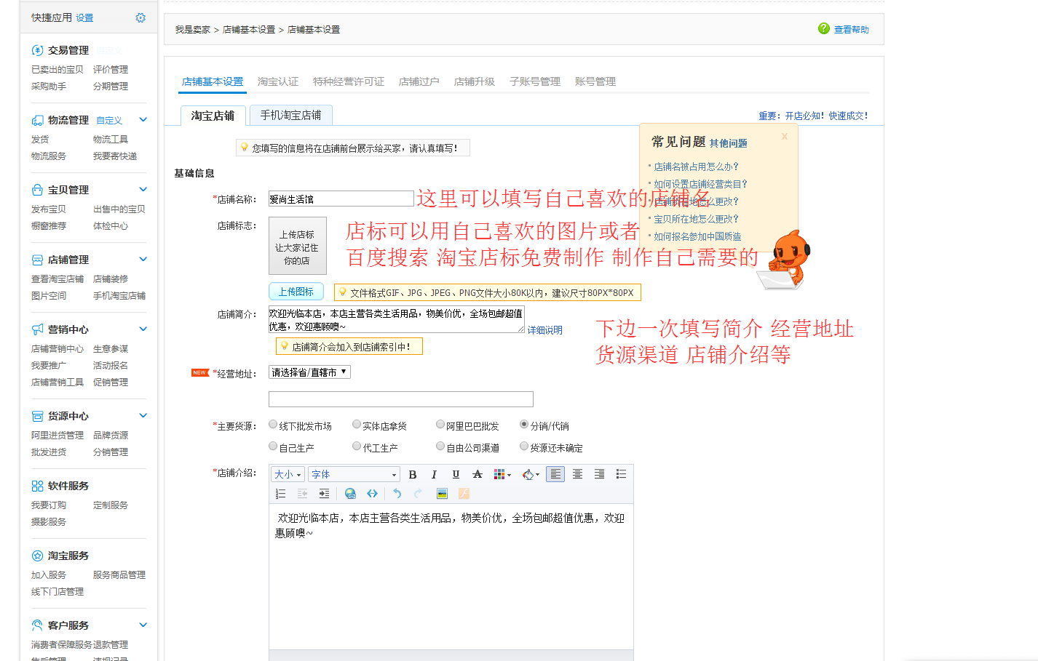The width and height of the screenshot is (1038, 661).
Task: Open the 大小 font size dropdown
Action: coord(288,475)
